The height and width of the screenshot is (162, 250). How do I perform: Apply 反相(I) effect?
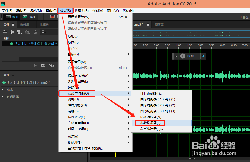[x=95, y=37]
